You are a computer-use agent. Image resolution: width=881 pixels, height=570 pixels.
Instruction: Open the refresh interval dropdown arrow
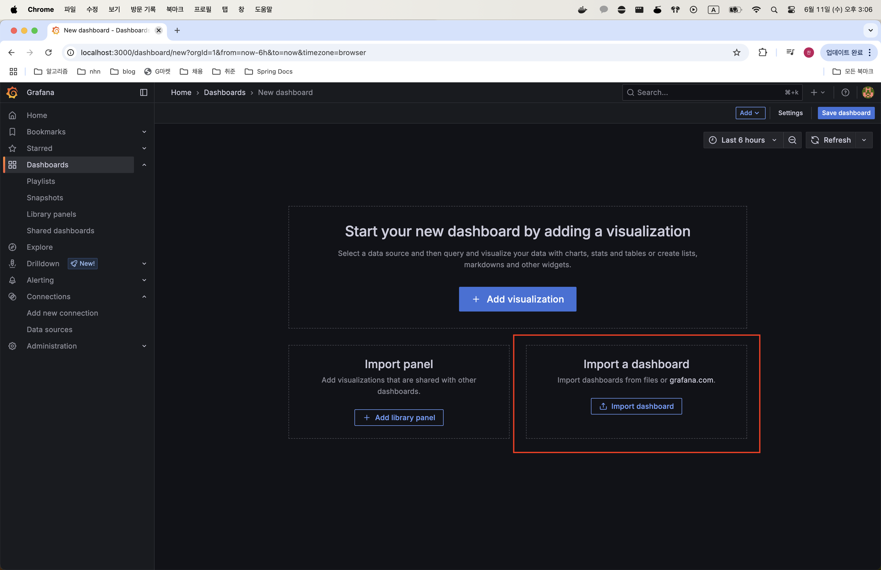coord(864,140)
